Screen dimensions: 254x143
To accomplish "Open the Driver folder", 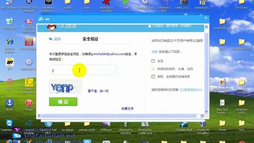I will pyautogui.click(x=222, y=126).
